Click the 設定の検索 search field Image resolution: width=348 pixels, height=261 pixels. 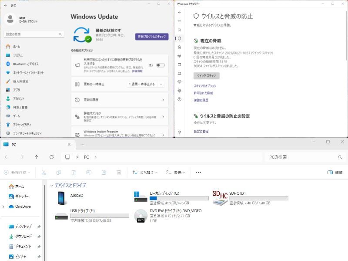(x=34, y=34)
